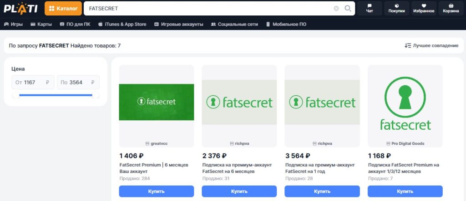466x201 pixels.
Task: Open FatSecret Premium | 6 месяцев title
Action: 154,168
